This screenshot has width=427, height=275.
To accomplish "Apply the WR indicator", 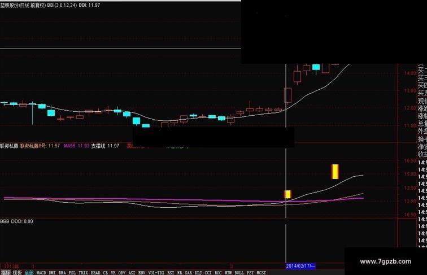I will coord(180,273).
